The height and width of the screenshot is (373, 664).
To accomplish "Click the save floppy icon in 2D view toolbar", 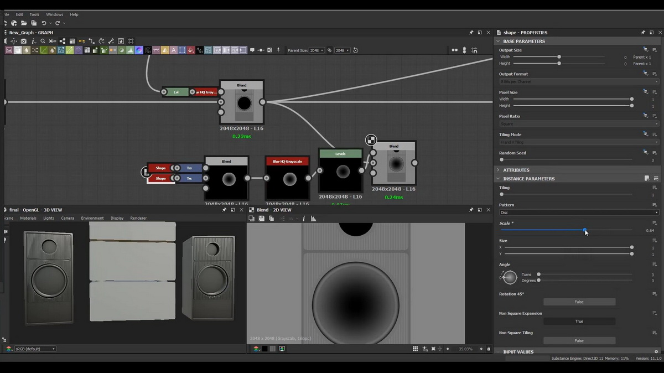I will click(x=261, y=219).
